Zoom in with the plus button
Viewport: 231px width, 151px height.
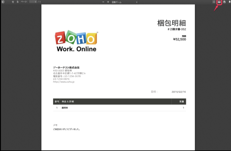tap(108, 2)
